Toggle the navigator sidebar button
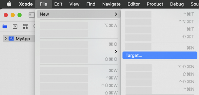 pyautogui.click(x=32, y=15)
